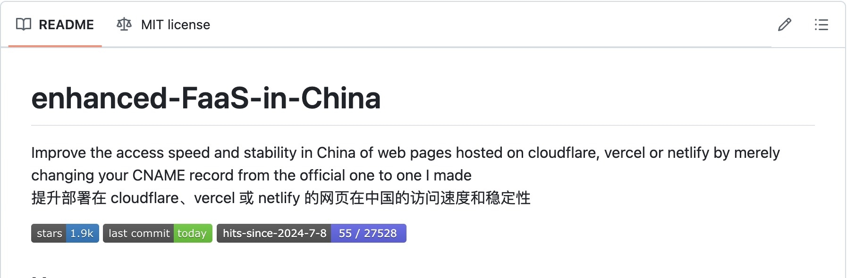Switch to the README tab
The image size is (847, 278).
pyautogui.click(x=55, y=25)
